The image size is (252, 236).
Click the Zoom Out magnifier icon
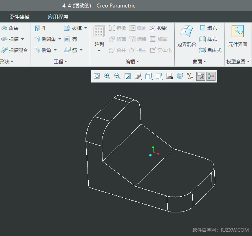coord(117,76)
